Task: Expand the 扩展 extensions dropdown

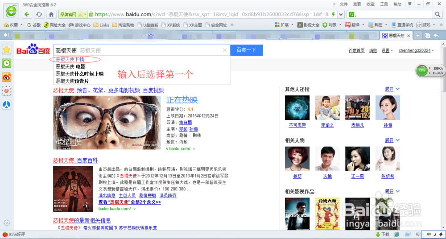Action: pyautogui.click(x=293, y=25)
